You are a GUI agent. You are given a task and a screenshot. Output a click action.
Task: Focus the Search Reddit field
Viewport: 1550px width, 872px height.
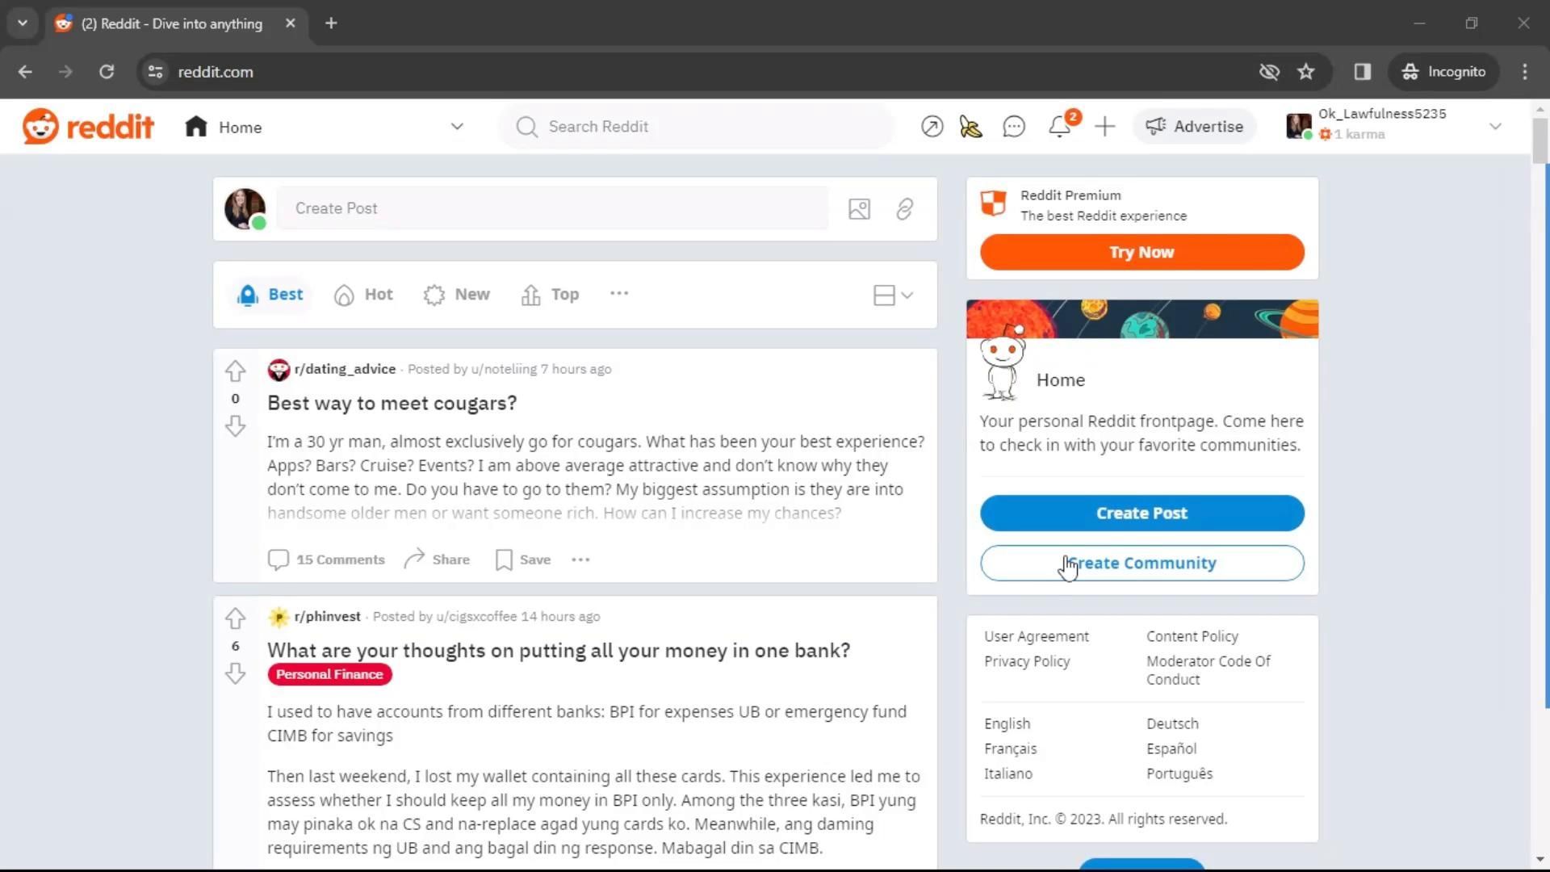(x=697, y=127)
